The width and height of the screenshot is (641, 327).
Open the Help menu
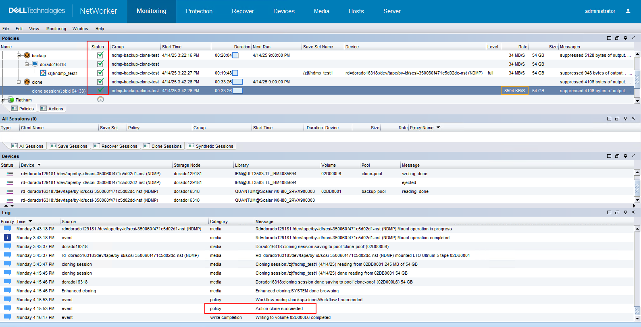pos(100,29)
